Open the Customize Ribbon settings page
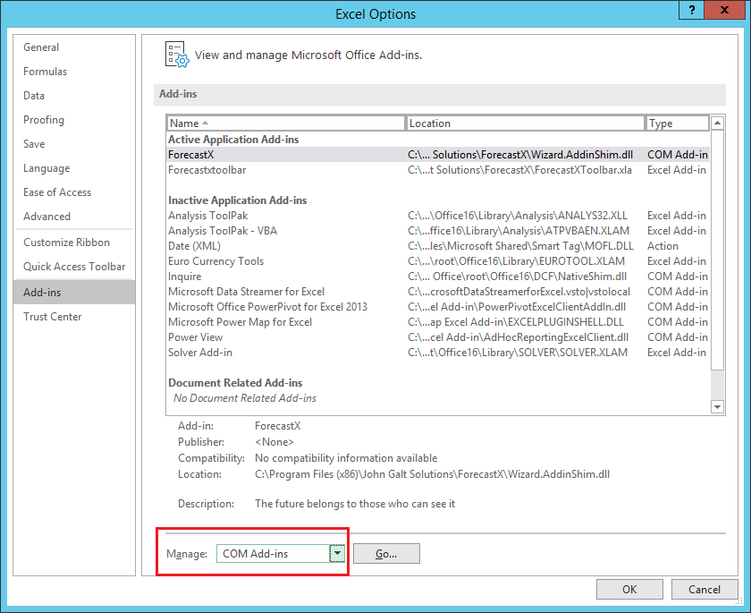 click(x=66, y=242)
